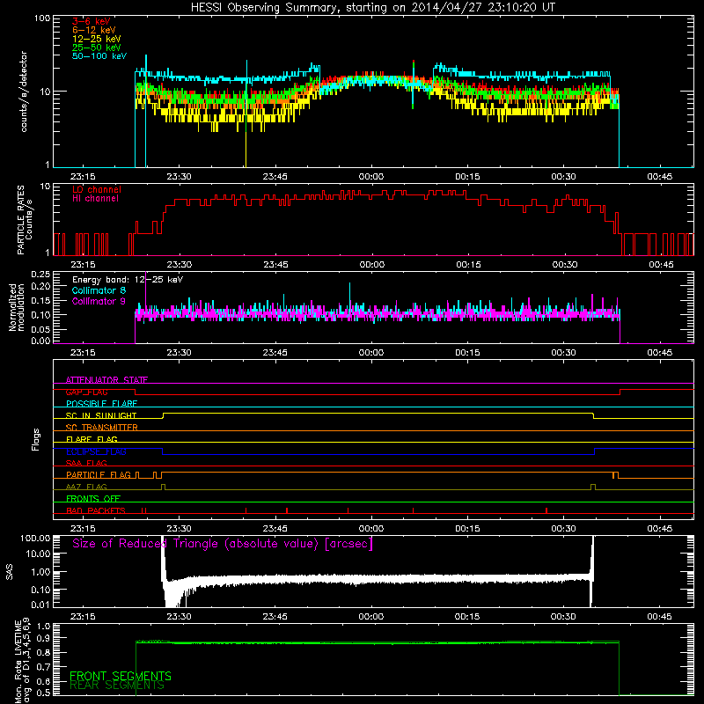Viewport: 704px width, 704px height.
Task: Click the SC_TRANSMITTER flag label
Action: click(102, 428)
